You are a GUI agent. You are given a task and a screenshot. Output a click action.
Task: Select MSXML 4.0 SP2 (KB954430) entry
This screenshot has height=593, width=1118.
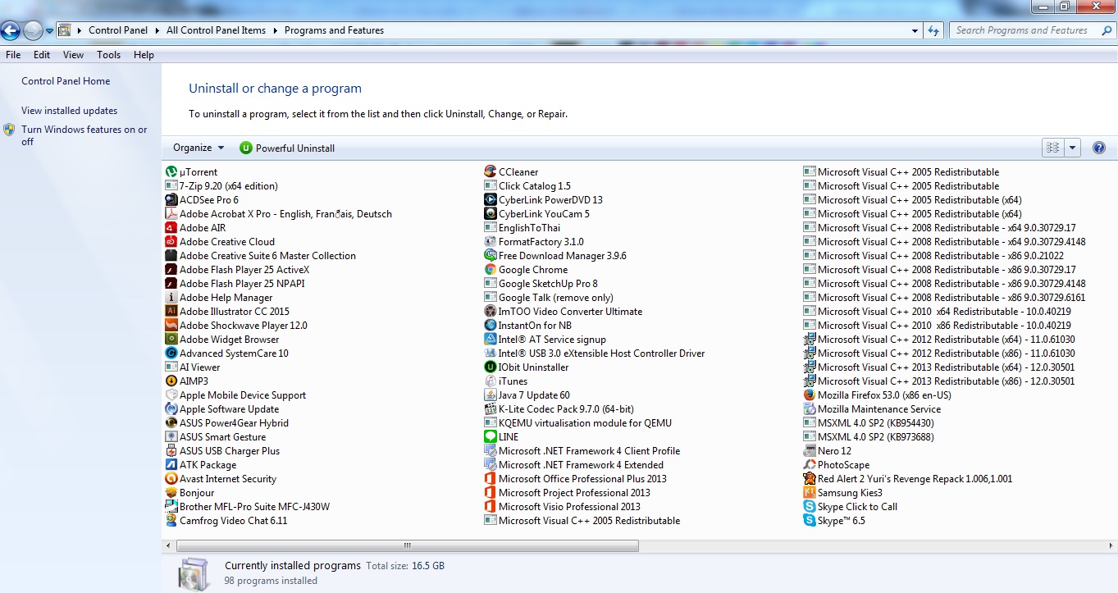(868, 423)
